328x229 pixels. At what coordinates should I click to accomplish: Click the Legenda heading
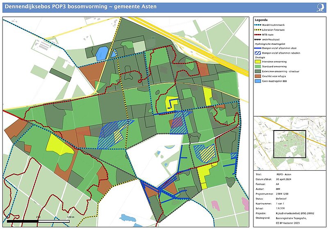261,20
